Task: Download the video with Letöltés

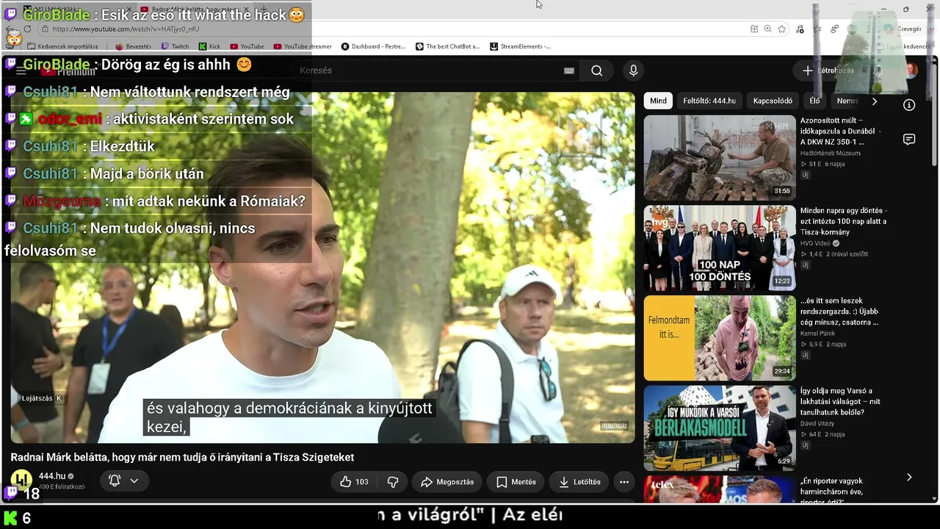Action: [x=579, y=482]
